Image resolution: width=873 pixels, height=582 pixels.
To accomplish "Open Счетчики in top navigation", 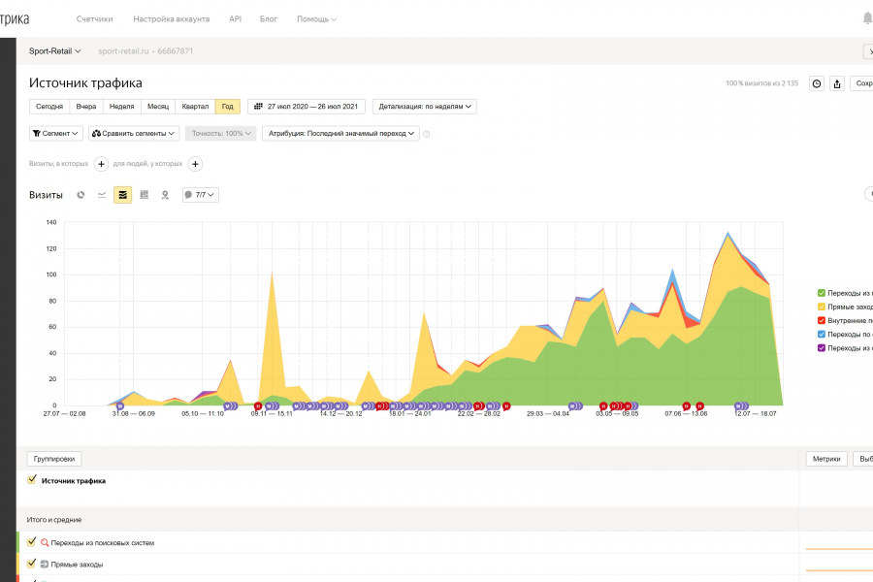I will (94, 19).
